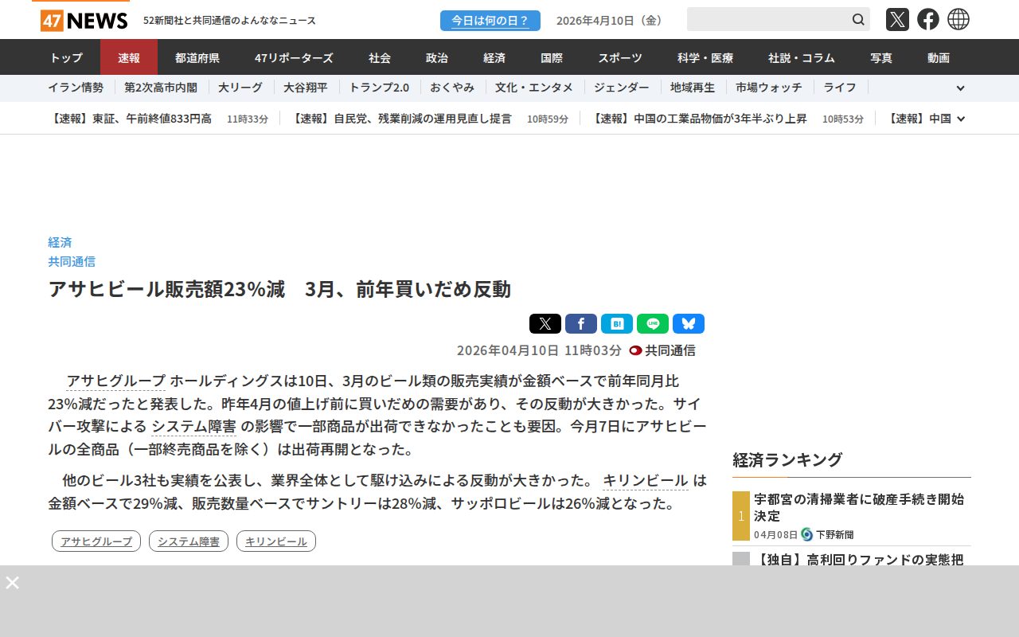The height and width of the screenshot is (637, 1019).
Task: Share article via LINE
Action: click(653, 323)
